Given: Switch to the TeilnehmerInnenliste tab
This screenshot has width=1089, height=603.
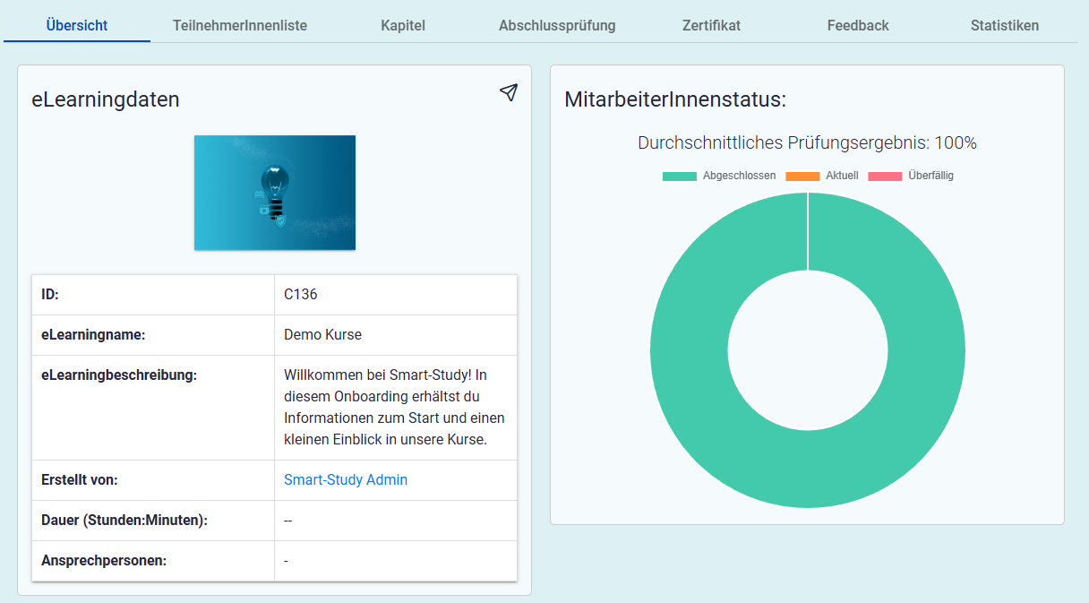Looking at the screenshot, I should pyautogui.click(x=240, y=25).
